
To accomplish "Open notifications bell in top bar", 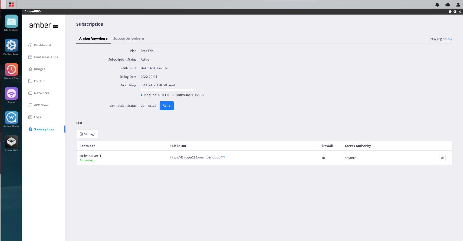I will tap(437, 5).
